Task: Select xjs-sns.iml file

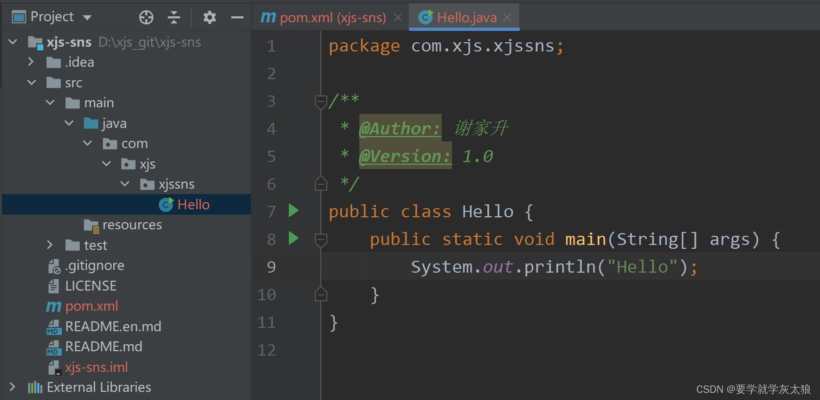Action: pos(96,367)
